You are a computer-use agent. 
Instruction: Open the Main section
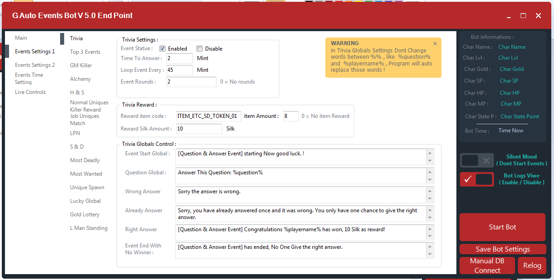click(x=21, y=38)
